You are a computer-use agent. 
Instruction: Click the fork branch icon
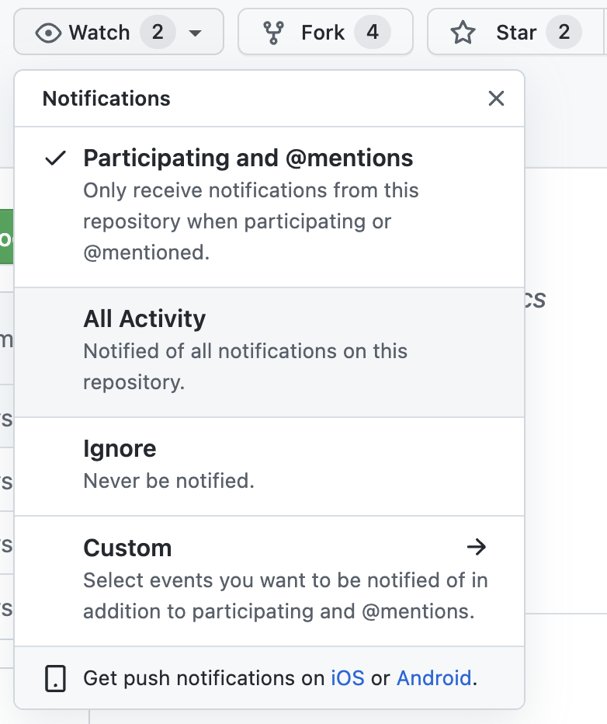pyautogui.click(x=273, y=33)
